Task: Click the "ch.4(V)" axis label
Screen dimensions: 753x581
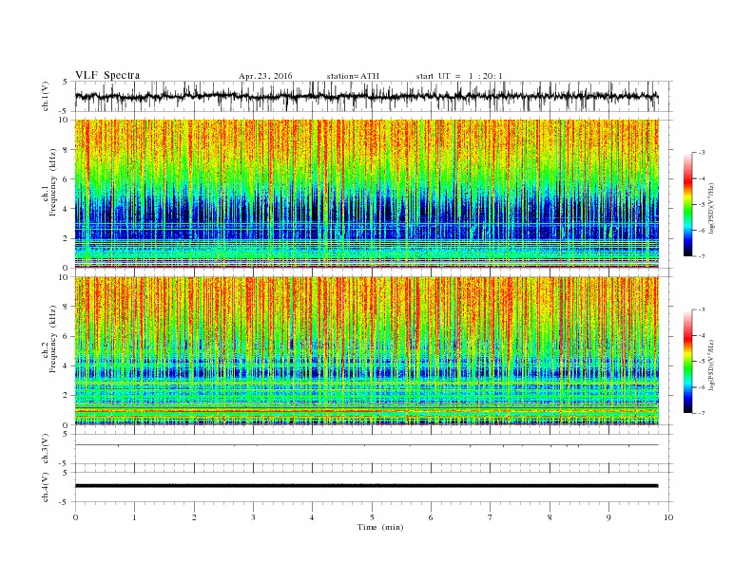Action: tap(46, 487)
